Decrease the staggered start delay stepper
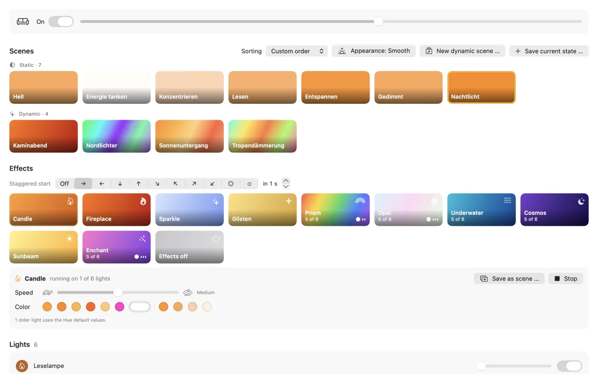The height and width of the screenshot is (374, 598). pyautogui.click(x=286, y=187)
